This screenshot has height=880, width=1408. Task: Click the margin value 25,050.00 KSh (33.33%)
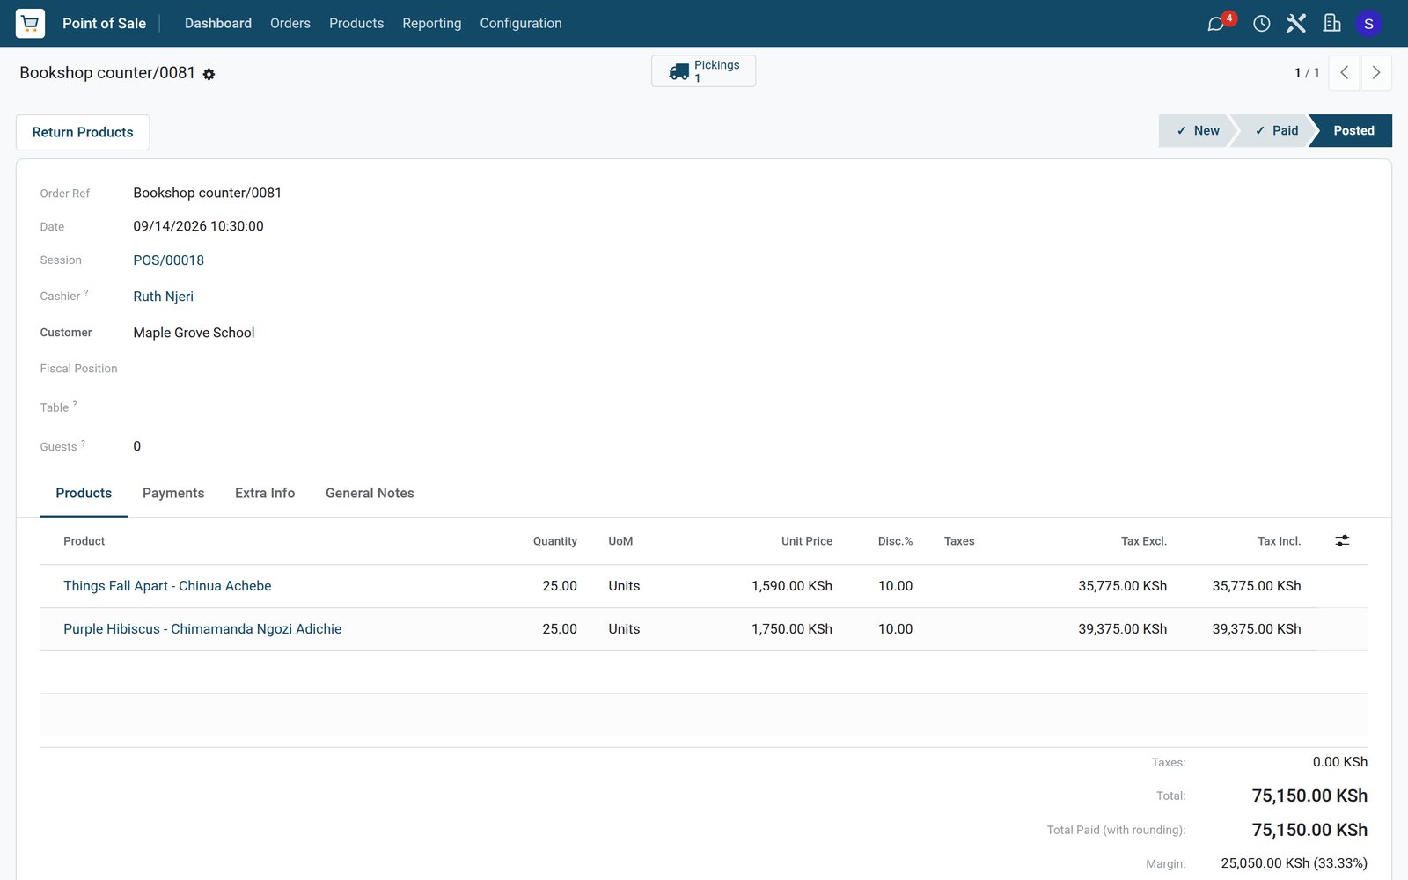tap(1294, 863)
